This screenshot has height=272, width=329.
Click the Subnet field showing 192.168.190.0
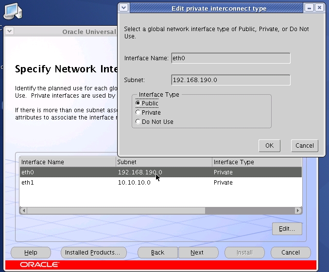tap(231, 80)
